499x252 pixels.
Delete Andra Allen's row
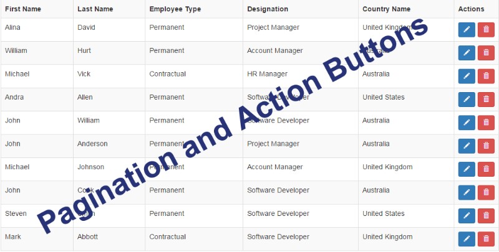pyautogui.click(x=486, y=100)
